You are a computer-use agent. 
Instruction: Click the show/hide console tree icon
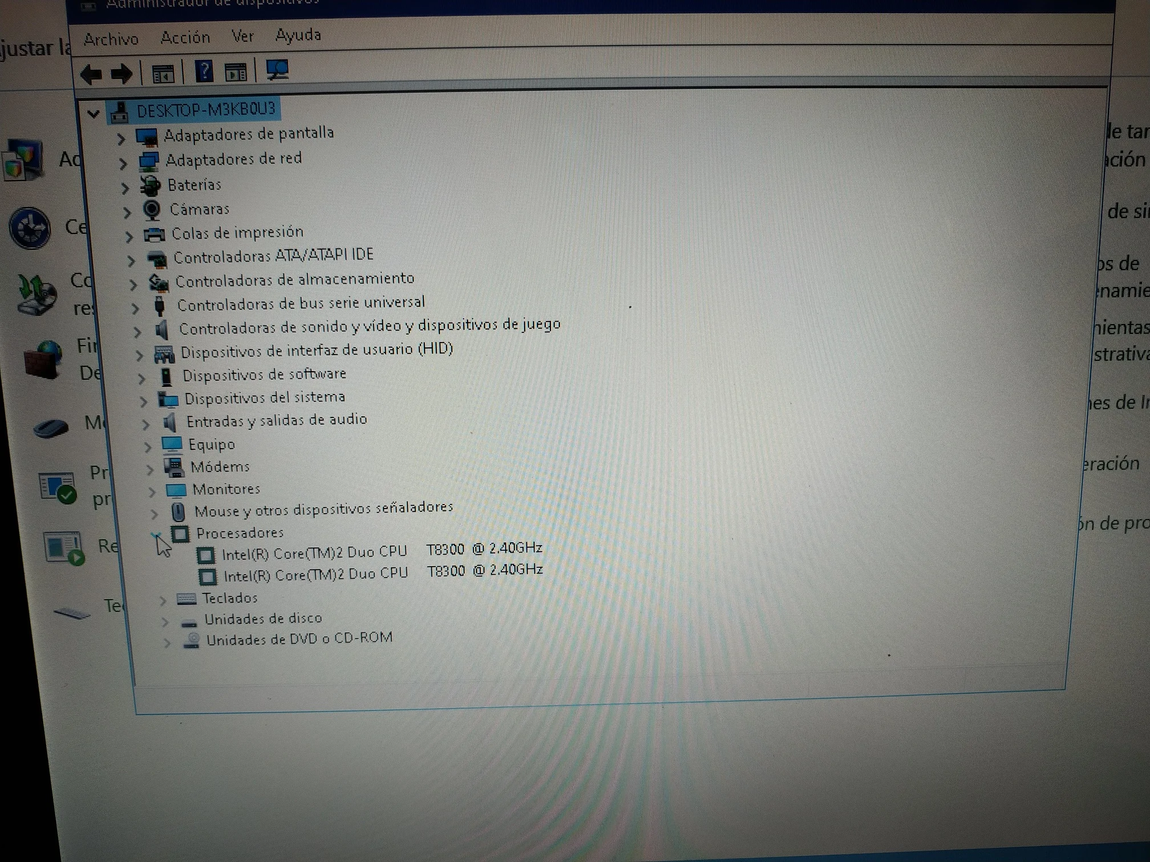[x=163, y=74]
